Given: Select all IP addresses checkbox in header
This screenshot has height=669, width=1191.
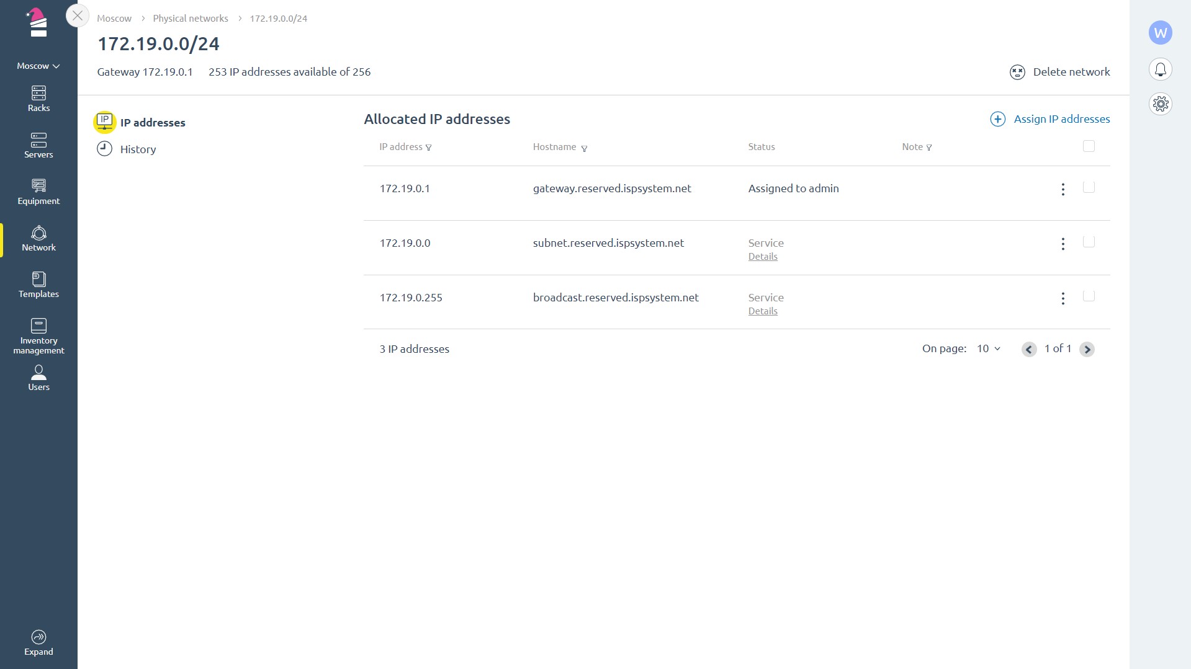Looking at the screenshot, I should [1089, 146].
